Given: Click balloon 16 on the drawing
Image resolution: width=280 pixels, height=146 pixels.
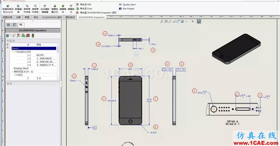Looking at the screenshot, I should tap(105, 33).
